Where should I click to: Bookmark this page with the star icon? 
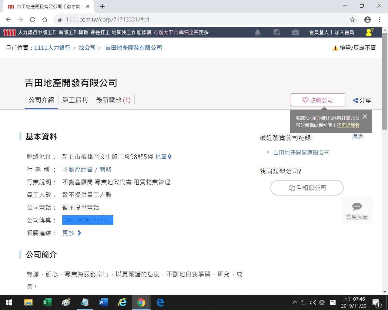352,20
